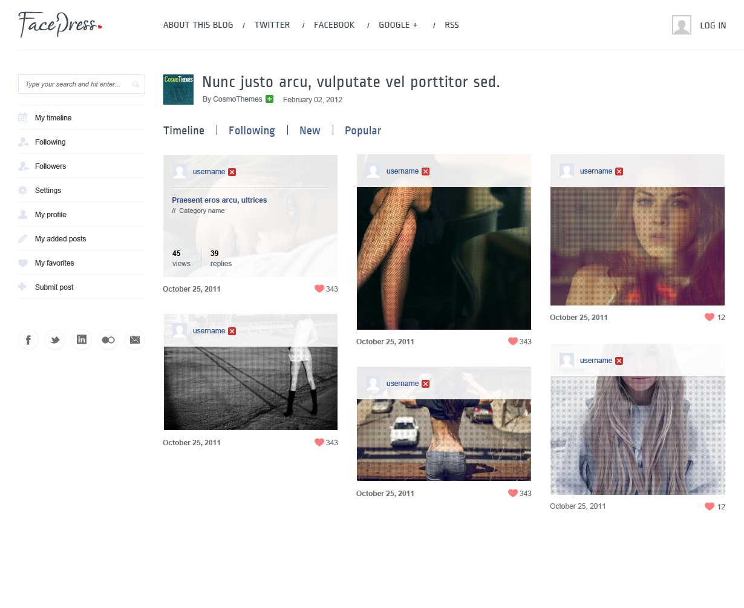744x608 pixels.
Task: Switch to the Timeline tab
Action: point(184,131)
